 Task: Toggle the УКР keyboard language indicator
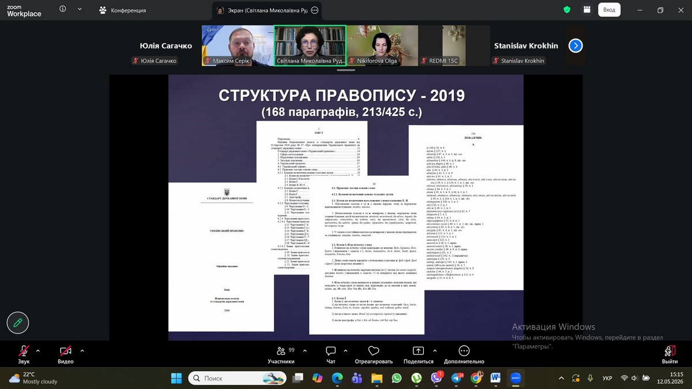tap(607, 378)
